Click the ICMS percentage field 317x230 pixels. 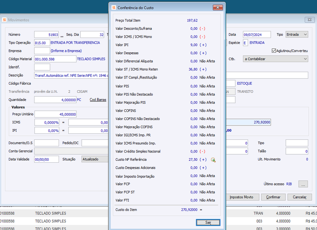tap(47, 122)
